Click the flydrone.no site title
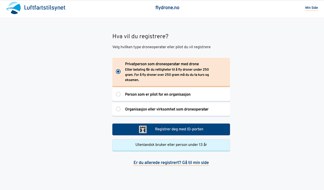The height and width of the screenshot is (190, 324). (x=167, y=8)
